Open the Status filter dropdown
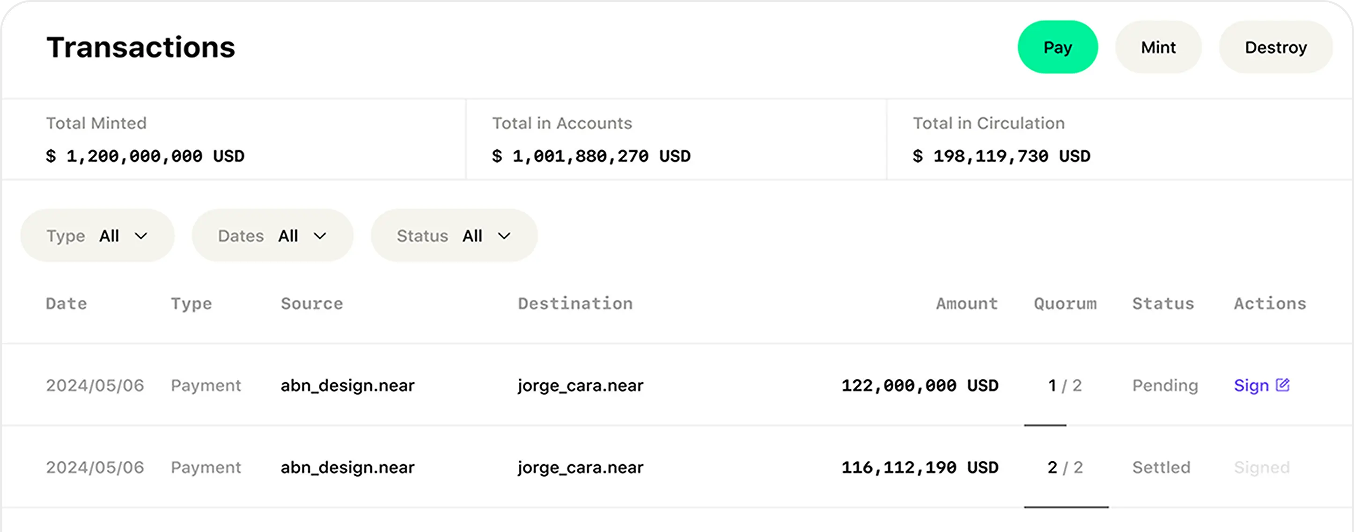Viewport: 1354px width, 532px height. coord(454,236)
